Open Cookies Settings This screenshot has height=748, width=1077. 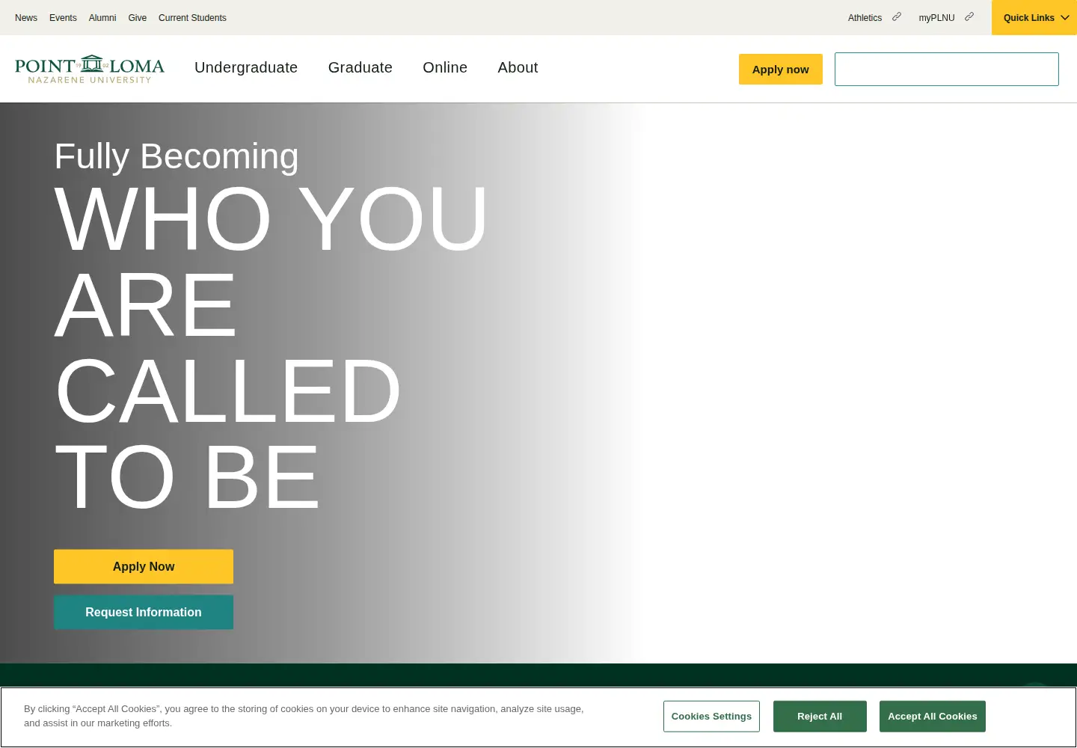pyautogui.click(x=711, y=717)
